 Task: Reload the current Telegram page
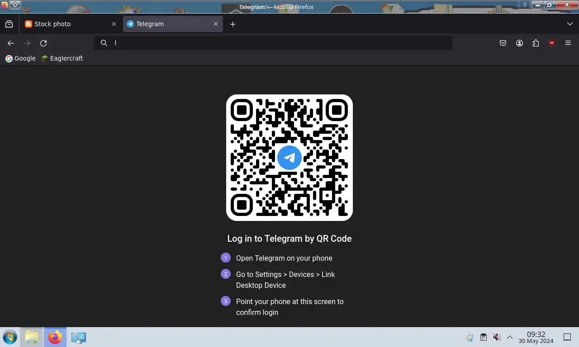[43, 43]
